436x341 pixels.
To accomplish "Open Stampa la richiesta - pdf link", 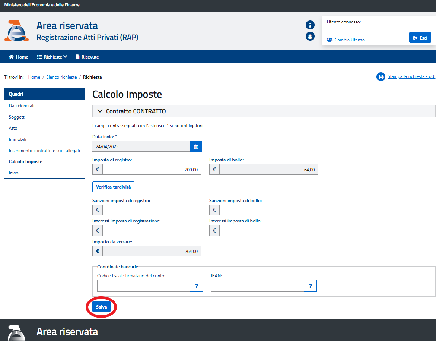I will point(411,76).
